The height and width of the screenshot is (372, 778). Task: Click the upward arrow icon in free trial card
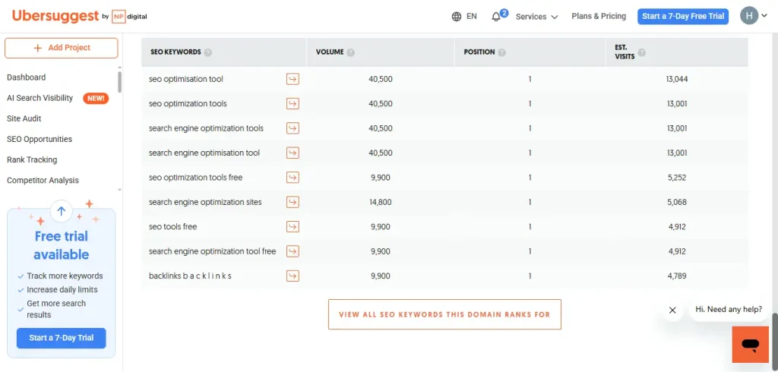[62, 211]
